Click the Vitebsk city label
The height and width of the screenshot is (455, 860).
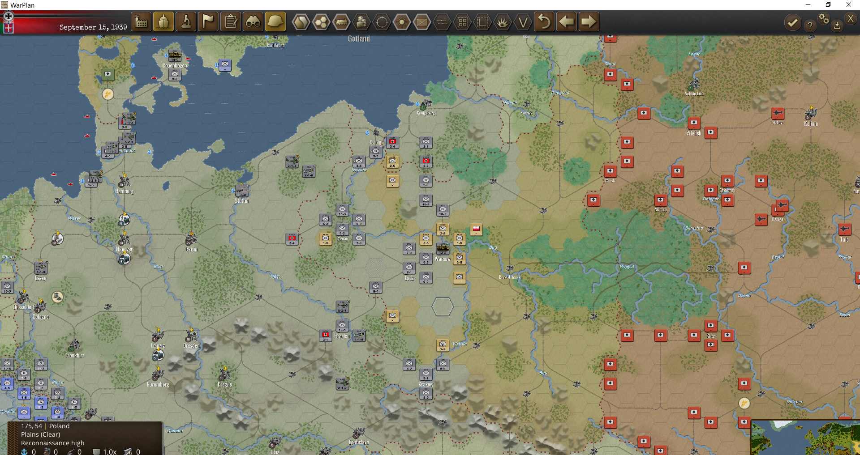pyautogui.click(x=694, y=133)
